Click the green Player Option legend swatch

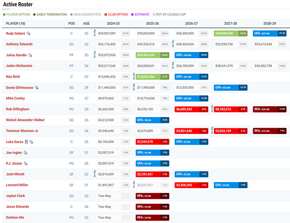coord(4,15)
